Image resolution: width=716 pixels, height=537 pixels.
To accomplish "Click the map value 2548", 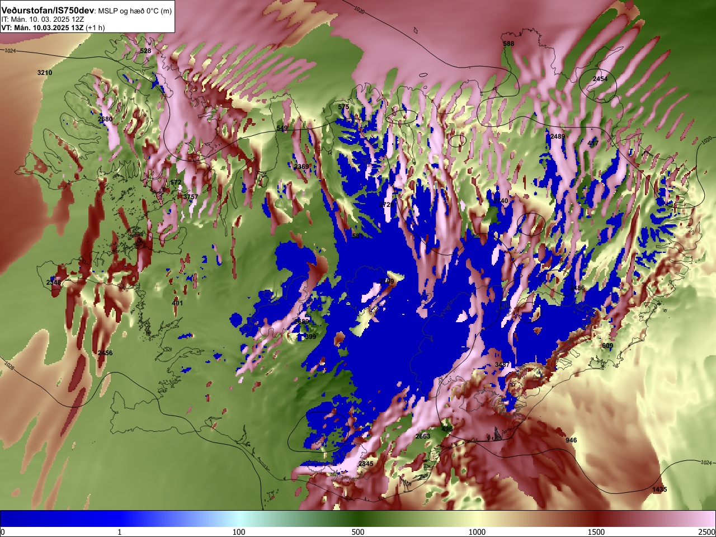I will coord(54,282).
